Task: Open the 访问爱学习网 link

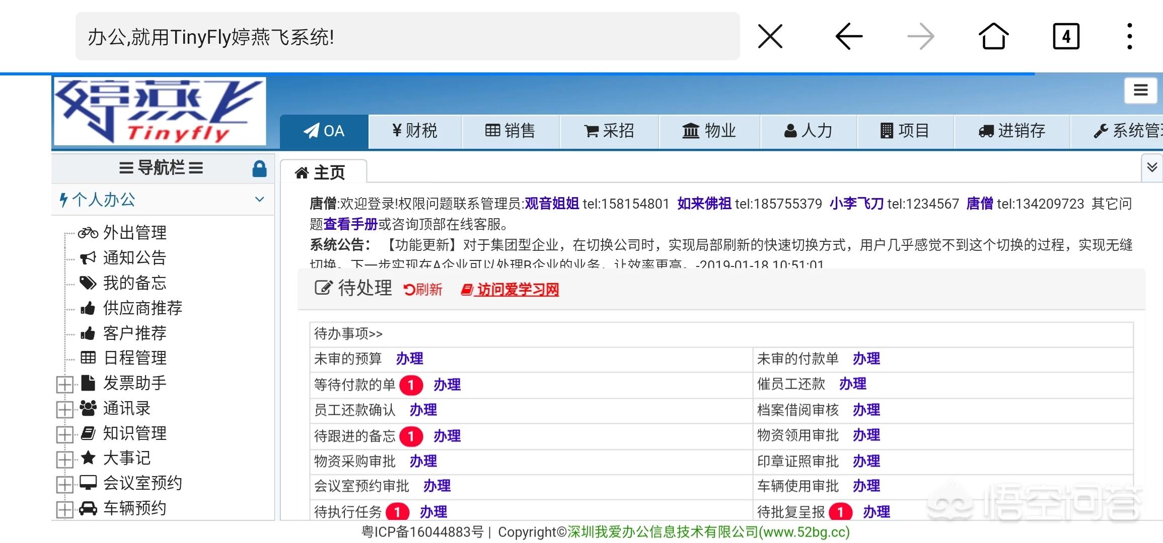Action: click(x=510, y=290)
